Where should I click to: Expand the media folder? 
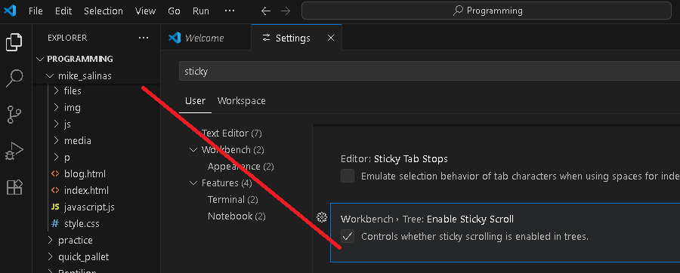pyautogui.click(x=56, y=140)
